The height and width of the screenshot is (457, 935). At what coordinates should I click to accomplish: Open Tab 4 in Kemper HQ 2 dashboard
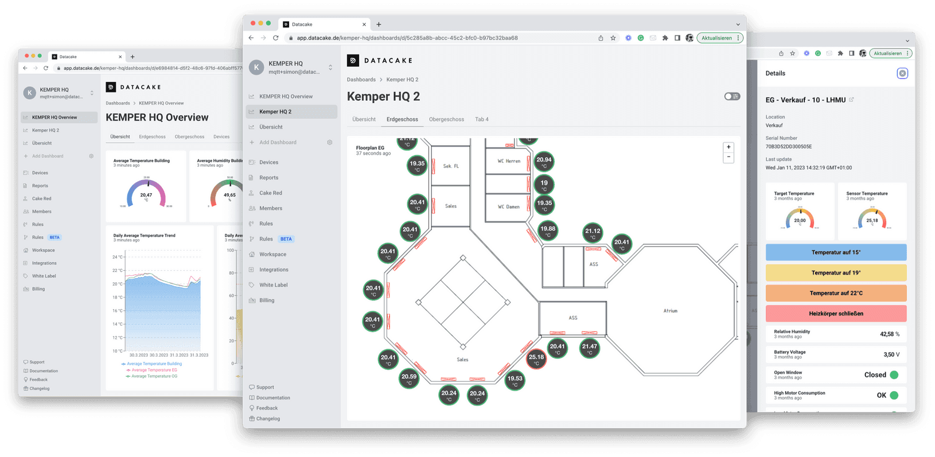pyautogui.click(x=482, y=119)
